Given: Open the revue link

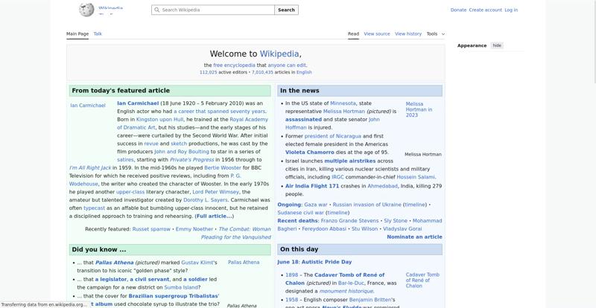Looking at the screenshot, I should (x=151, y=144).
